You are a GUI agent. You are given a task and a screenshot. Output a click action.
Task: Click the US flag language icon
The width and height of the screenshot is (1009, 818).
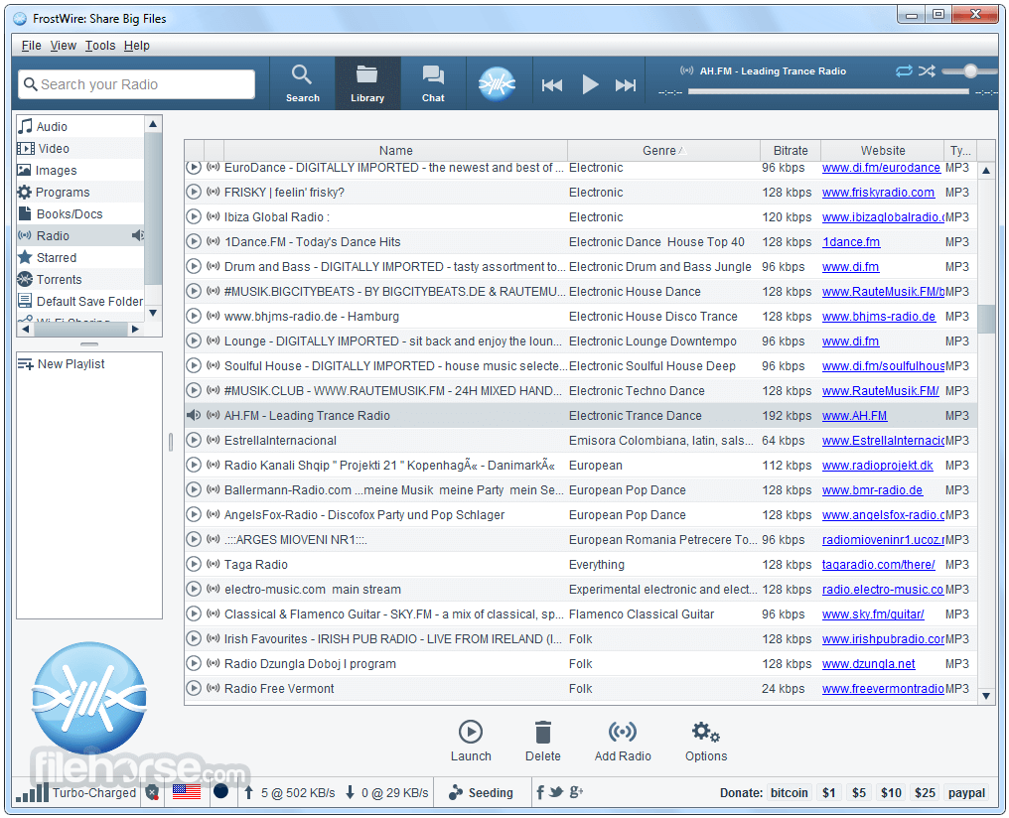pos(187,792)
